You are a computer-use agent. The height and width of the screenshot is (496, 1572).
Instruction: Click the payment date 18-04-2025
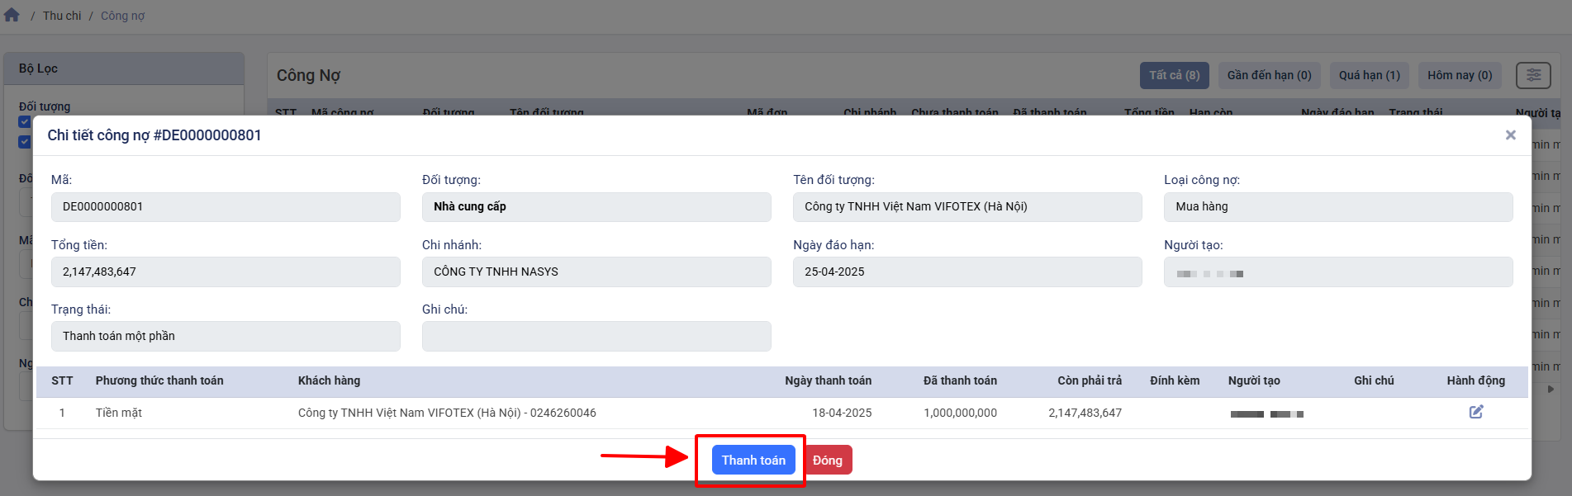point(842,413)
